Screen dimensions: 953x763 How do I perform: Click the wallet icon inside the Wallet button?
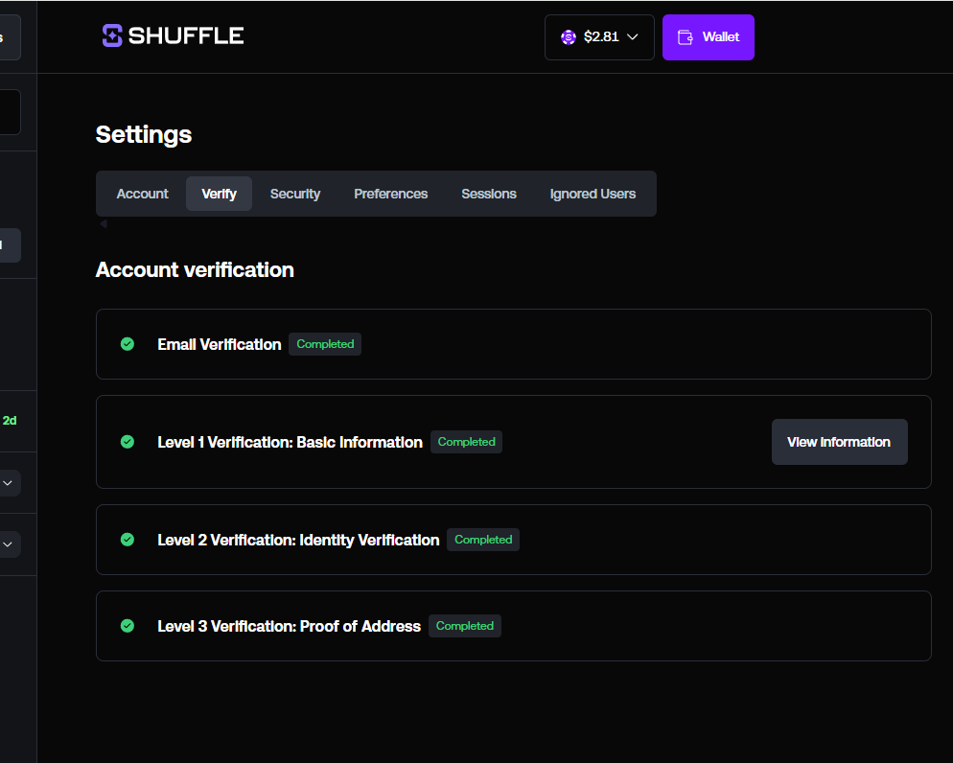[686, 37]
